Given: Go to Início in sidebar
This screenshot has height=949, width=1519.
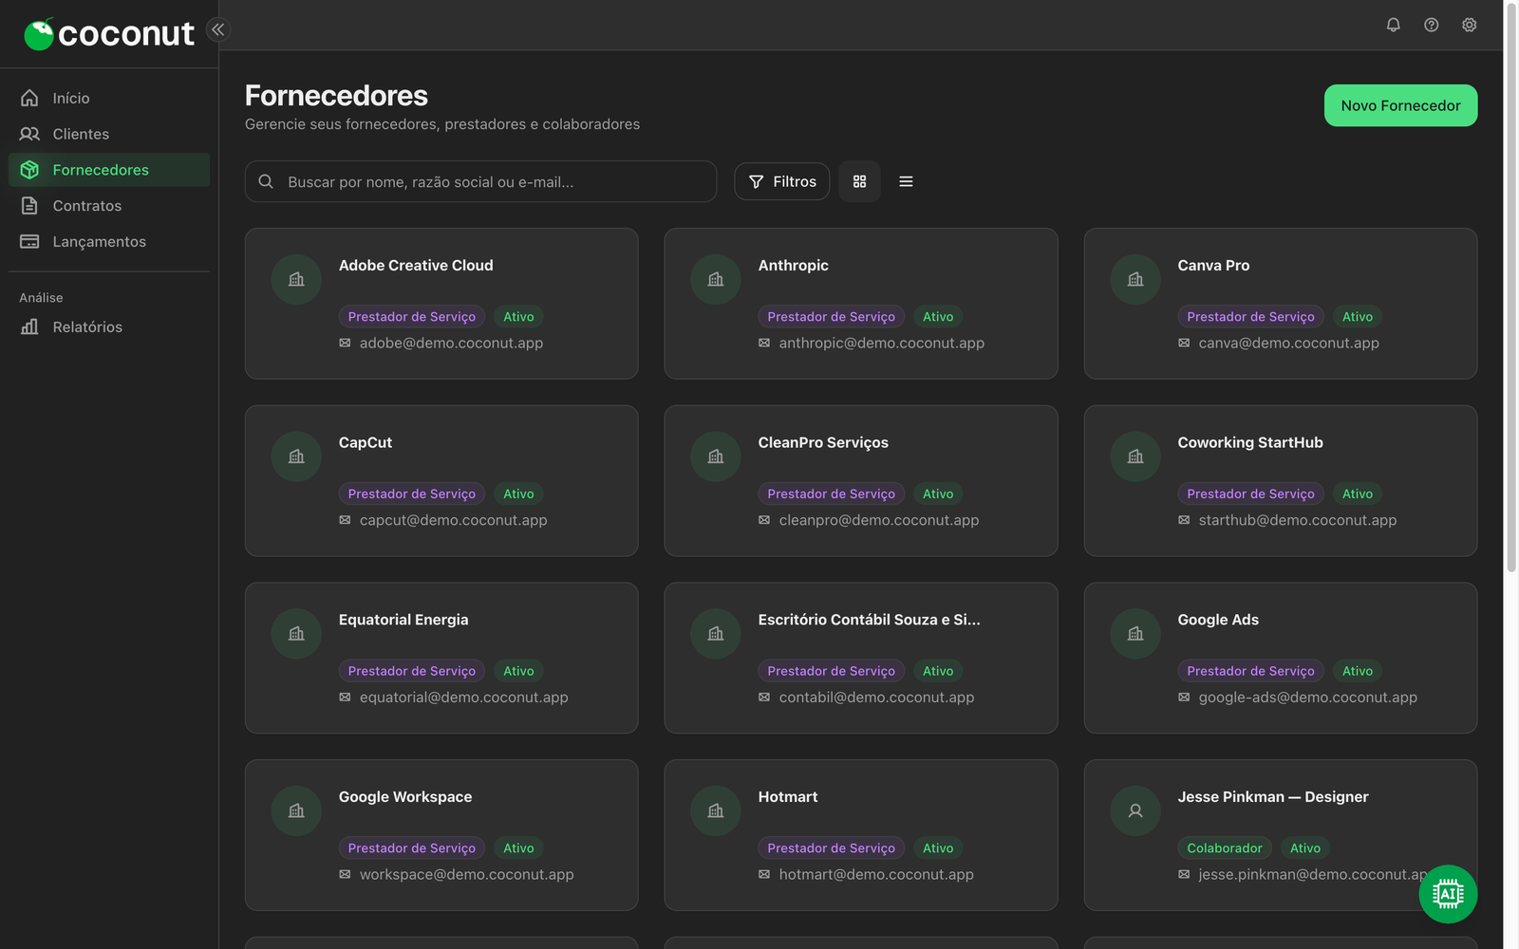Looking at the screenshot, I should pos(109,98).
